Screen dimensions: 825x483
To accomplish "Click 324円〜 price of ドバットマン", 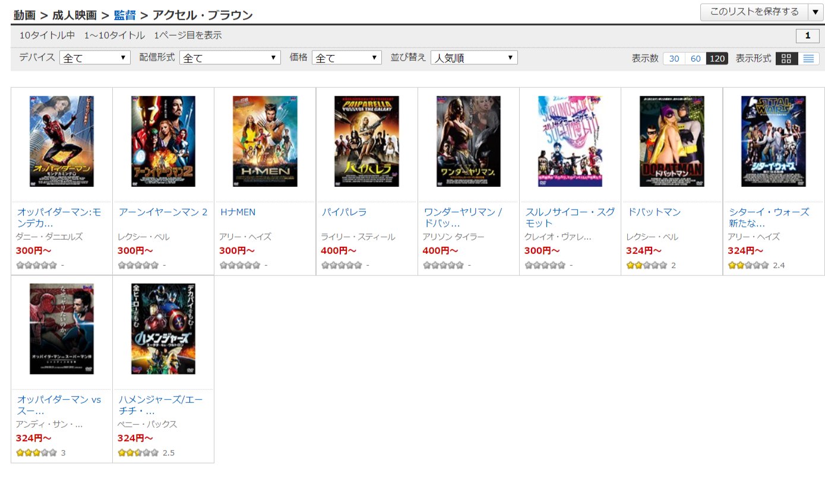I will pos(644,250).
